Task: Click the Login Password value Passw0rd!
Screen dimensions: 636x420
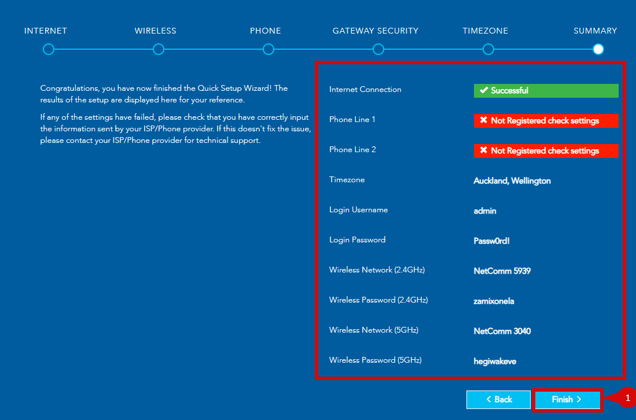Action: pos(491,241)
